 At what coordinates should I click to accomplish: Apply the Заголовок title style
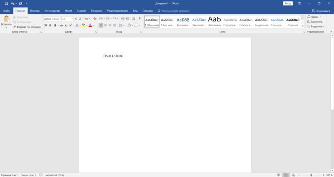pyautogui.click(x=214, y=21)
